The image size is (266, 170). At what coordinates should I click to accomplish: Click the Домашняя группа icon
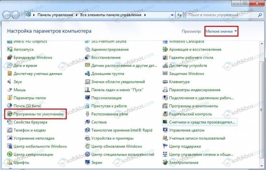87,74
